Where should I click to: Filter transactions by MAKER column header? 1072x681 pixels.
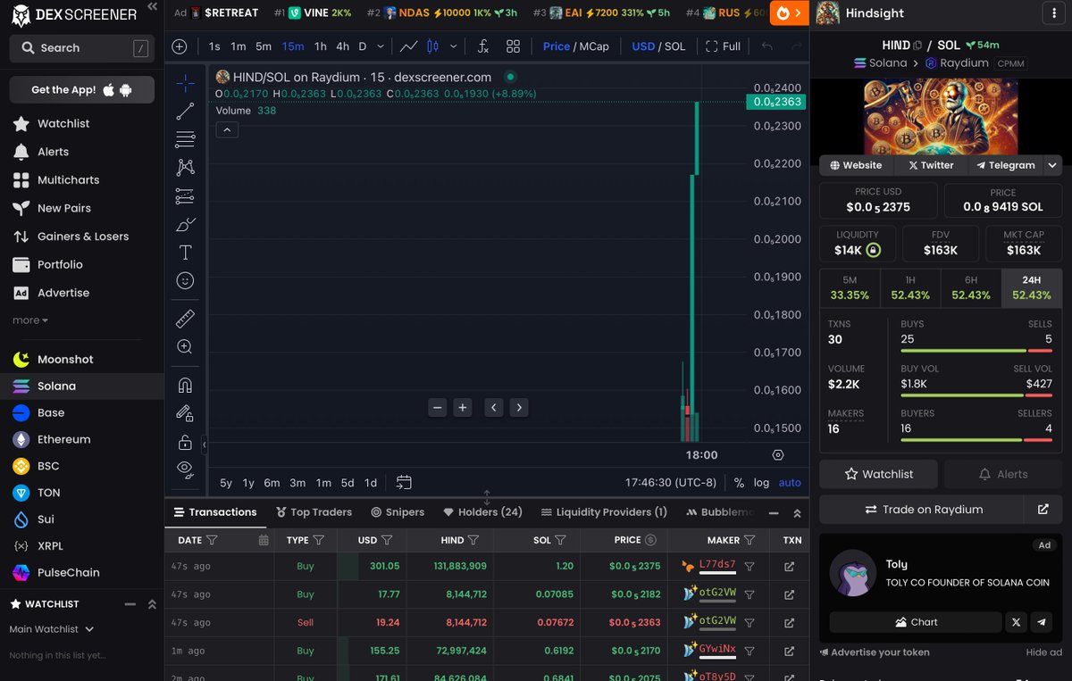coord(750,540)
